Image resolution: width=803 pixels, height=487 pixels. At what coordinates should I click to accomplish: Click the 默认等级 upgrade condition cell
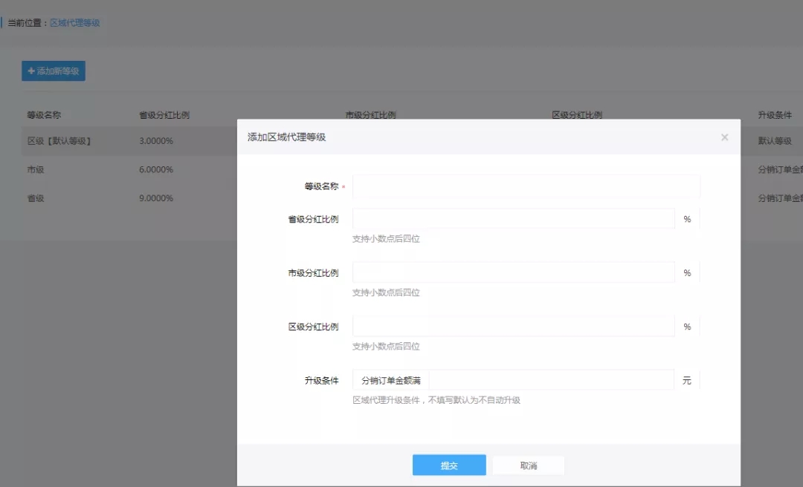click(775, 140)
